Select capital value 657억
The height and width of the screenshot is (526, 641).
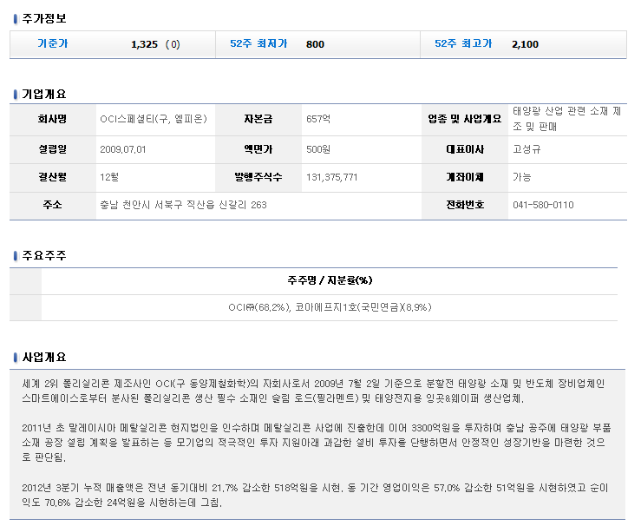(x=318, y=119)
